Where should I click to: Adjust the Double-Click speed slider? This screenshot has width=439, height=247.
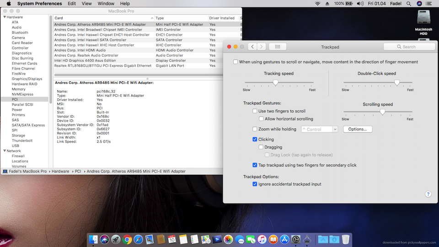tap(397, 83)
